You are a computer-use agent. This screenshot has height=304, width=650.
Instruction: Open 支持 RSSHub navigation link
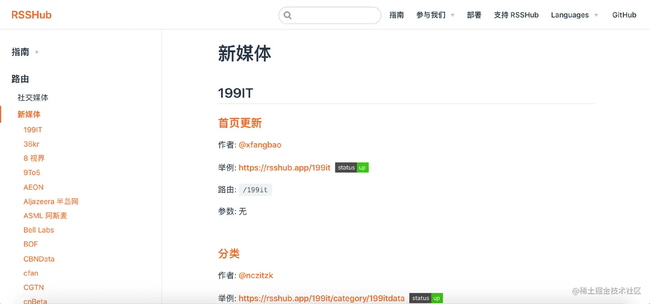(516, 15)
